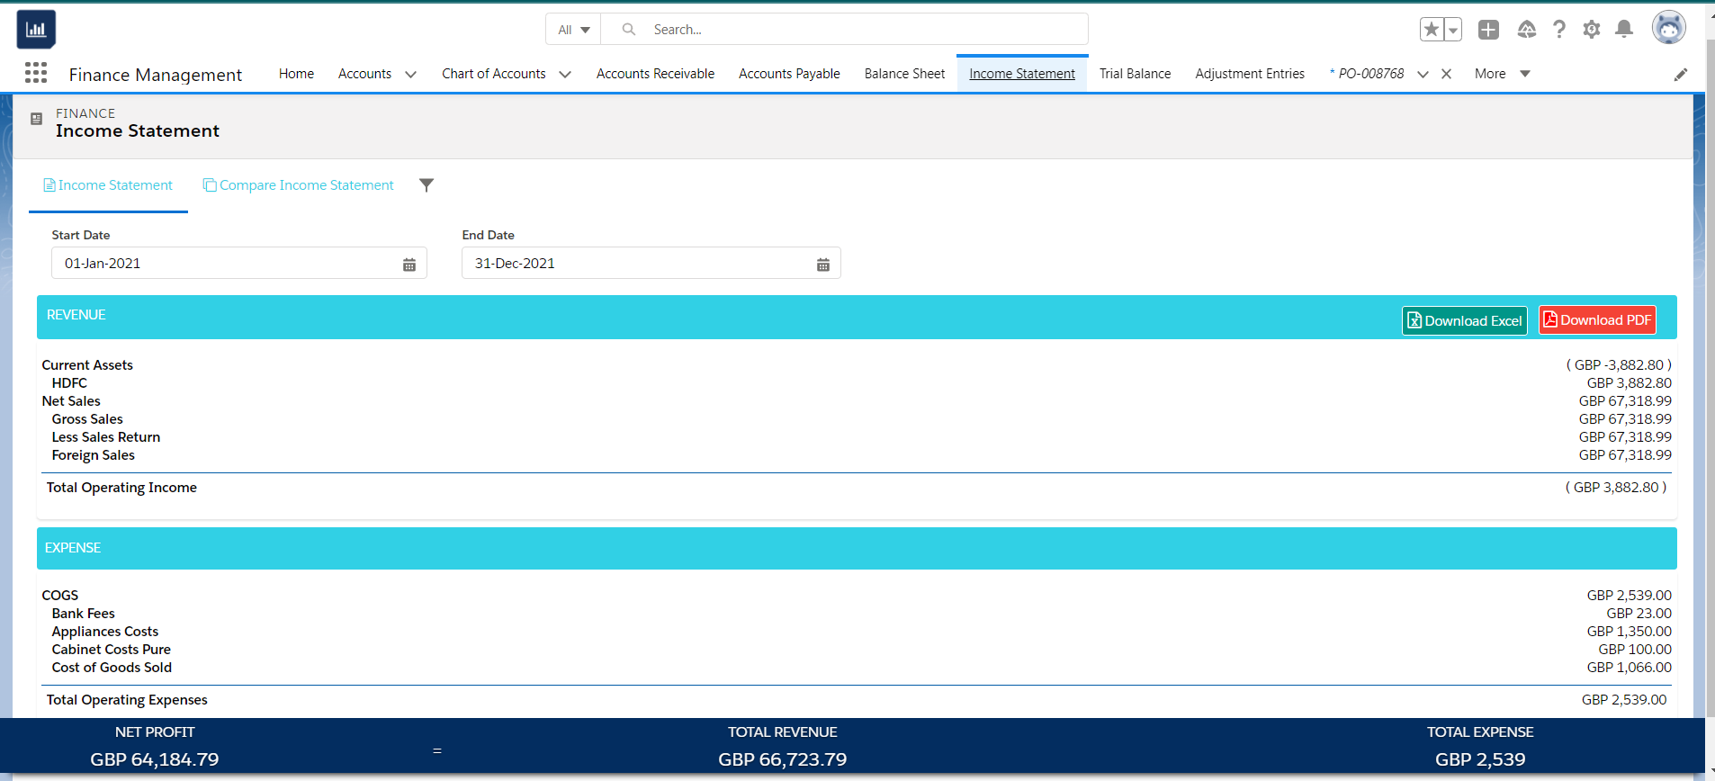Expand the Accounts menu chevron
This screenshot has height=781, width=1715.
point(410,75)
